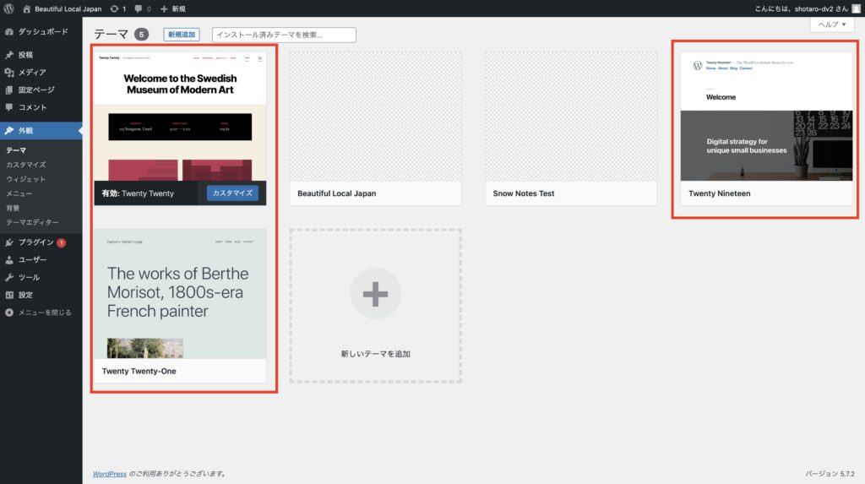Collapse the sidebar with メニューを閉じる icon
Image resolution: width=865 pixels, height=484 pixels.
point(9,313)
